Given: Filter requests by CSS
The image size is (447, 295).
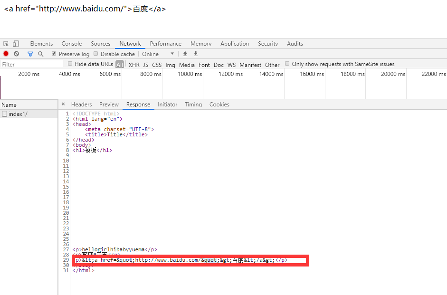Looking at the screenshot, I should click(x=157, y=65).
